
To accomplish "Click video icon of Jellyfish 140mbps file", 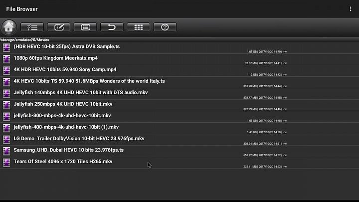I will click(6, 93).
